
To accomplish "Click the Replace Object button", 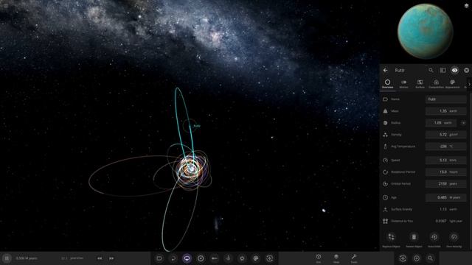I will [392, 239].
